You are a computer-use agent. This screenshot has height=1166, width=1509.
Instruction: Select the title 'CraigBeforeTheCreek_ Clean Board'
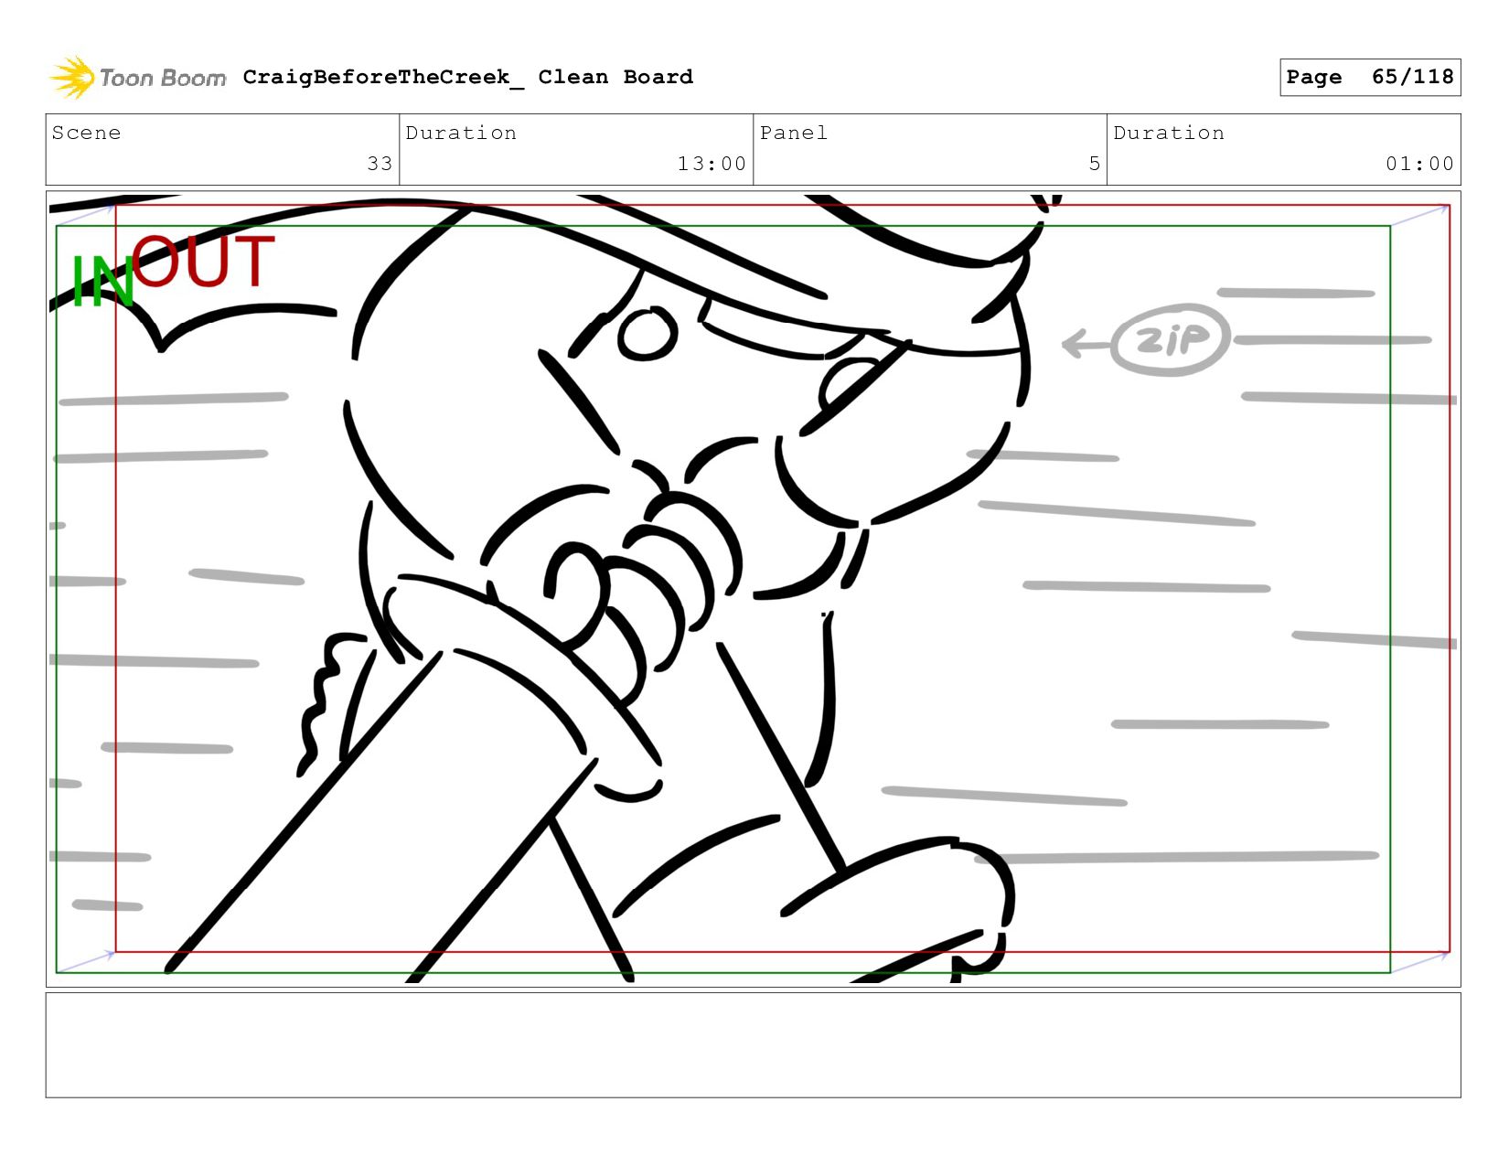click(x=467, y=78)
